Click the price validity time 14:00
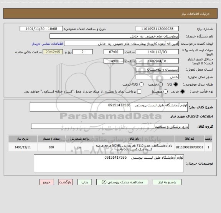 coord(114,61)
